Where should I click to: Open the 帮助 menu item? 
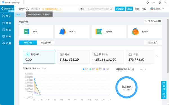pyautogui.click(x=144, y=9)
